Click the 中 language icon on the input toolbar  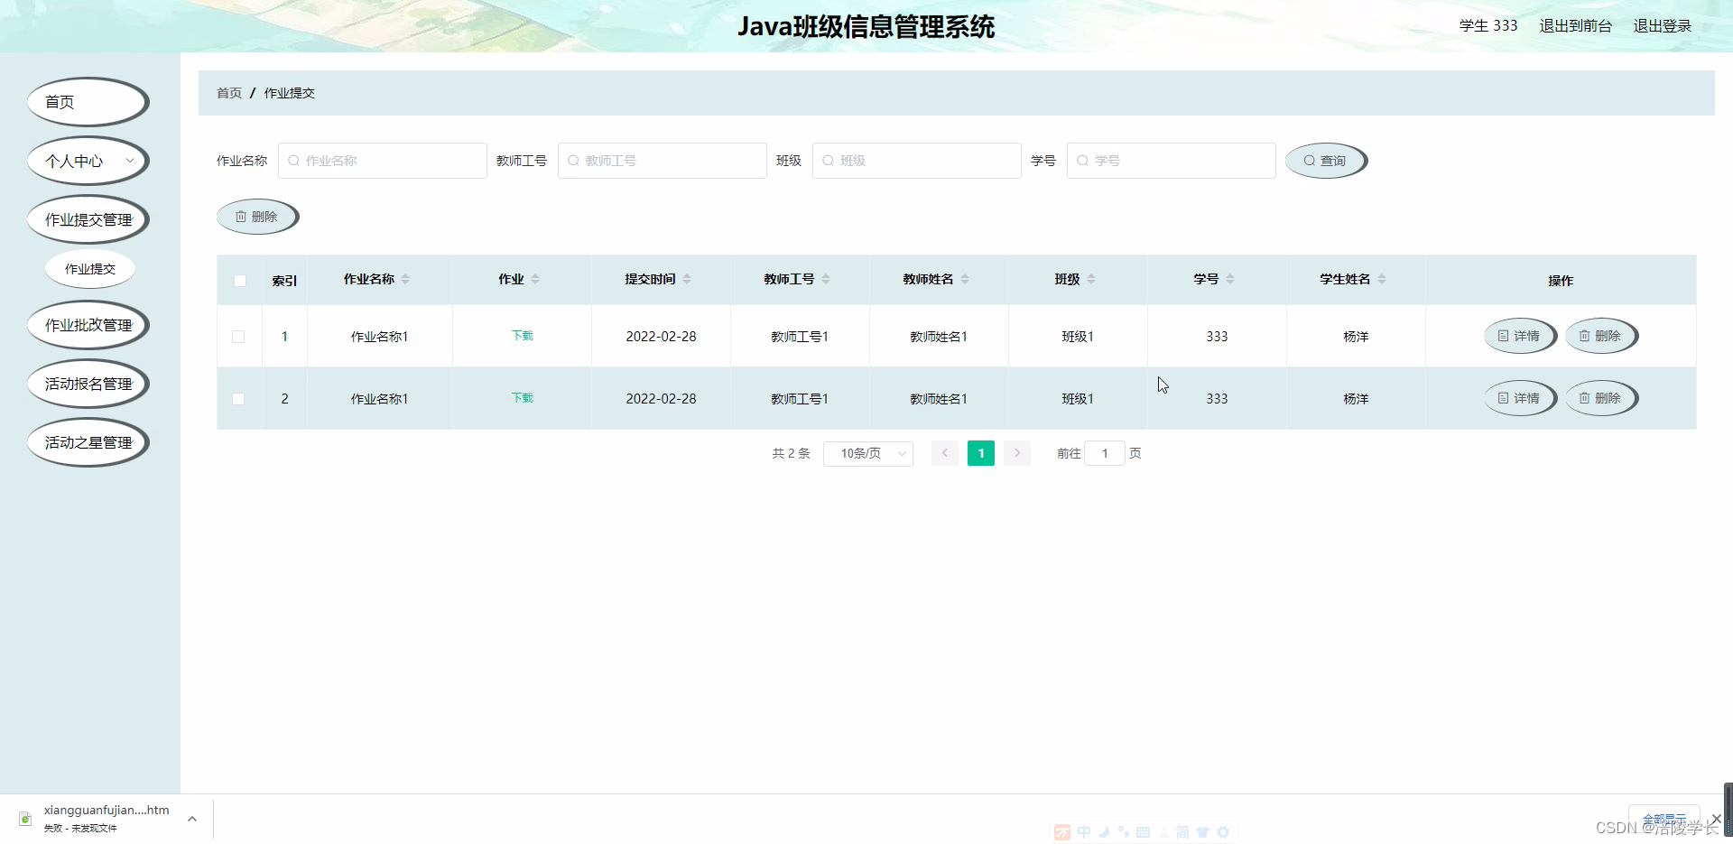(1084, 831)
